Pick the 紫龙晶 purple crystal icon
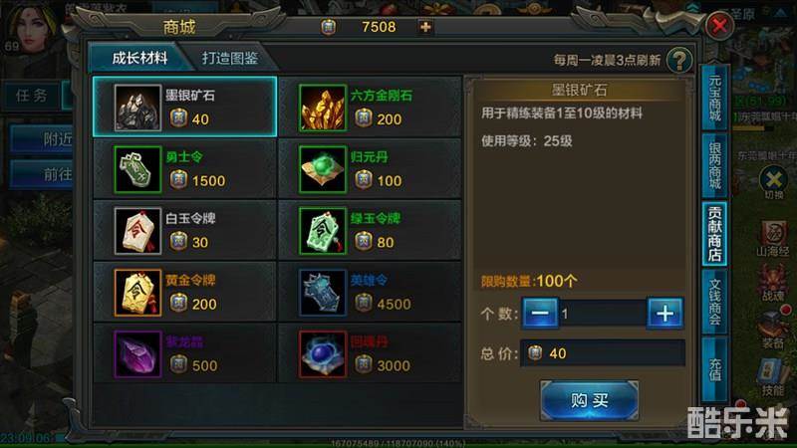The height and width of the screenshot is (448, 797). (137, 354)
